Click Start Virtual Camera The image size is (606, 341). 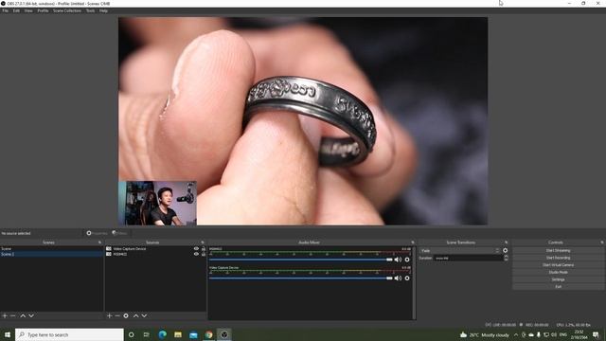tap(558, 265)
